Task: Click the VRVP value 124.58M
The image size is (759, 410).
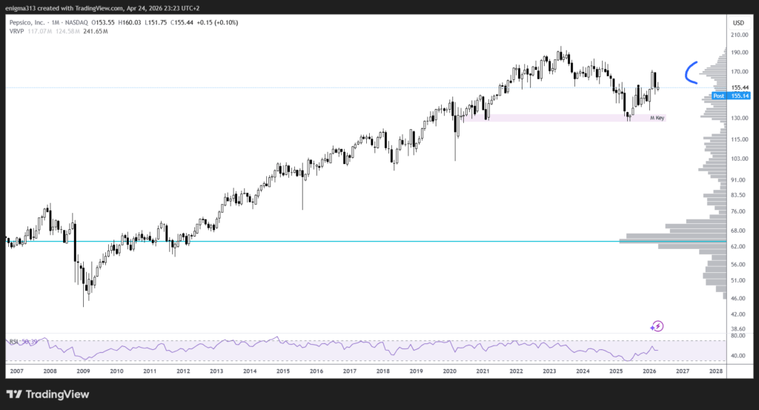Action: click(x=67, y=31)
